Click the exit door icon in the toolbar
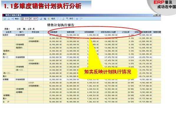This screenshot has width=176, height=113. coord(81,19)
